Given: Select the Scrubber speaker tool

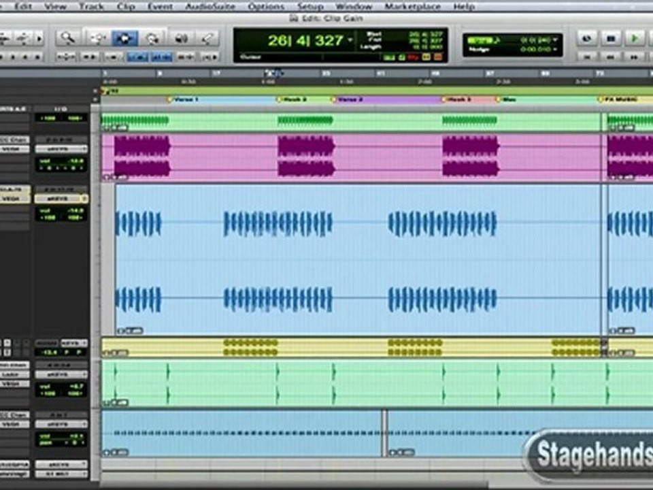Looking at the screenshot, I should coord(181,38).
